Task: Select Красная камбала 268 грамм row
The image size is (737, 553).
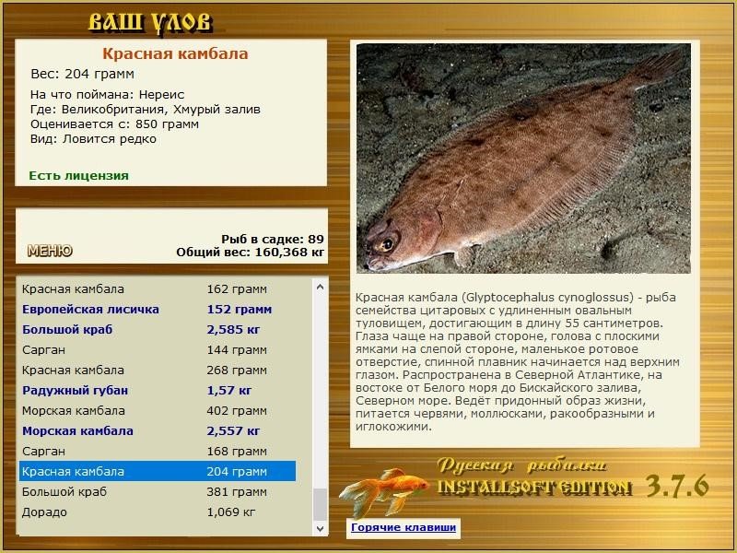Action: tap(158, 370)
